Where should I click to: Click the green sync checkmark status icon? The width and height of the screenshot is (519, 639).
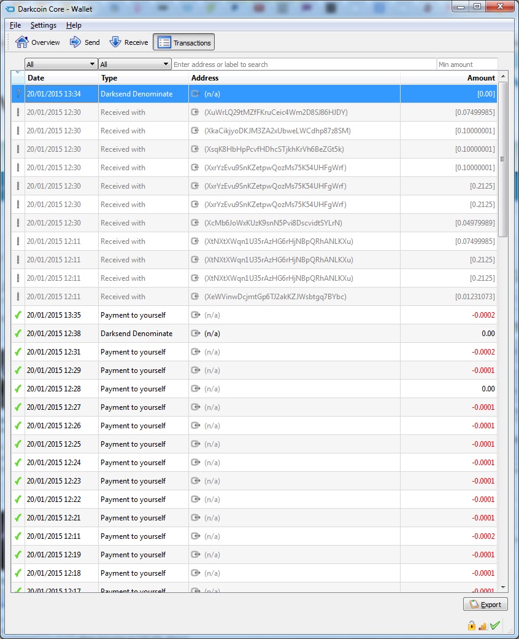click(495, 625)
